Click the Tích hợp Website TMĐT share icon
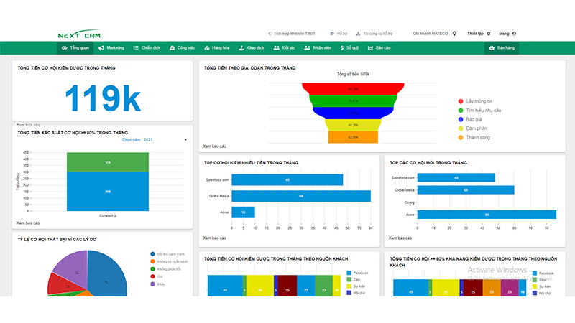Image resolution: width=575 pixels, height=323 pixels. tap(270, 33)
